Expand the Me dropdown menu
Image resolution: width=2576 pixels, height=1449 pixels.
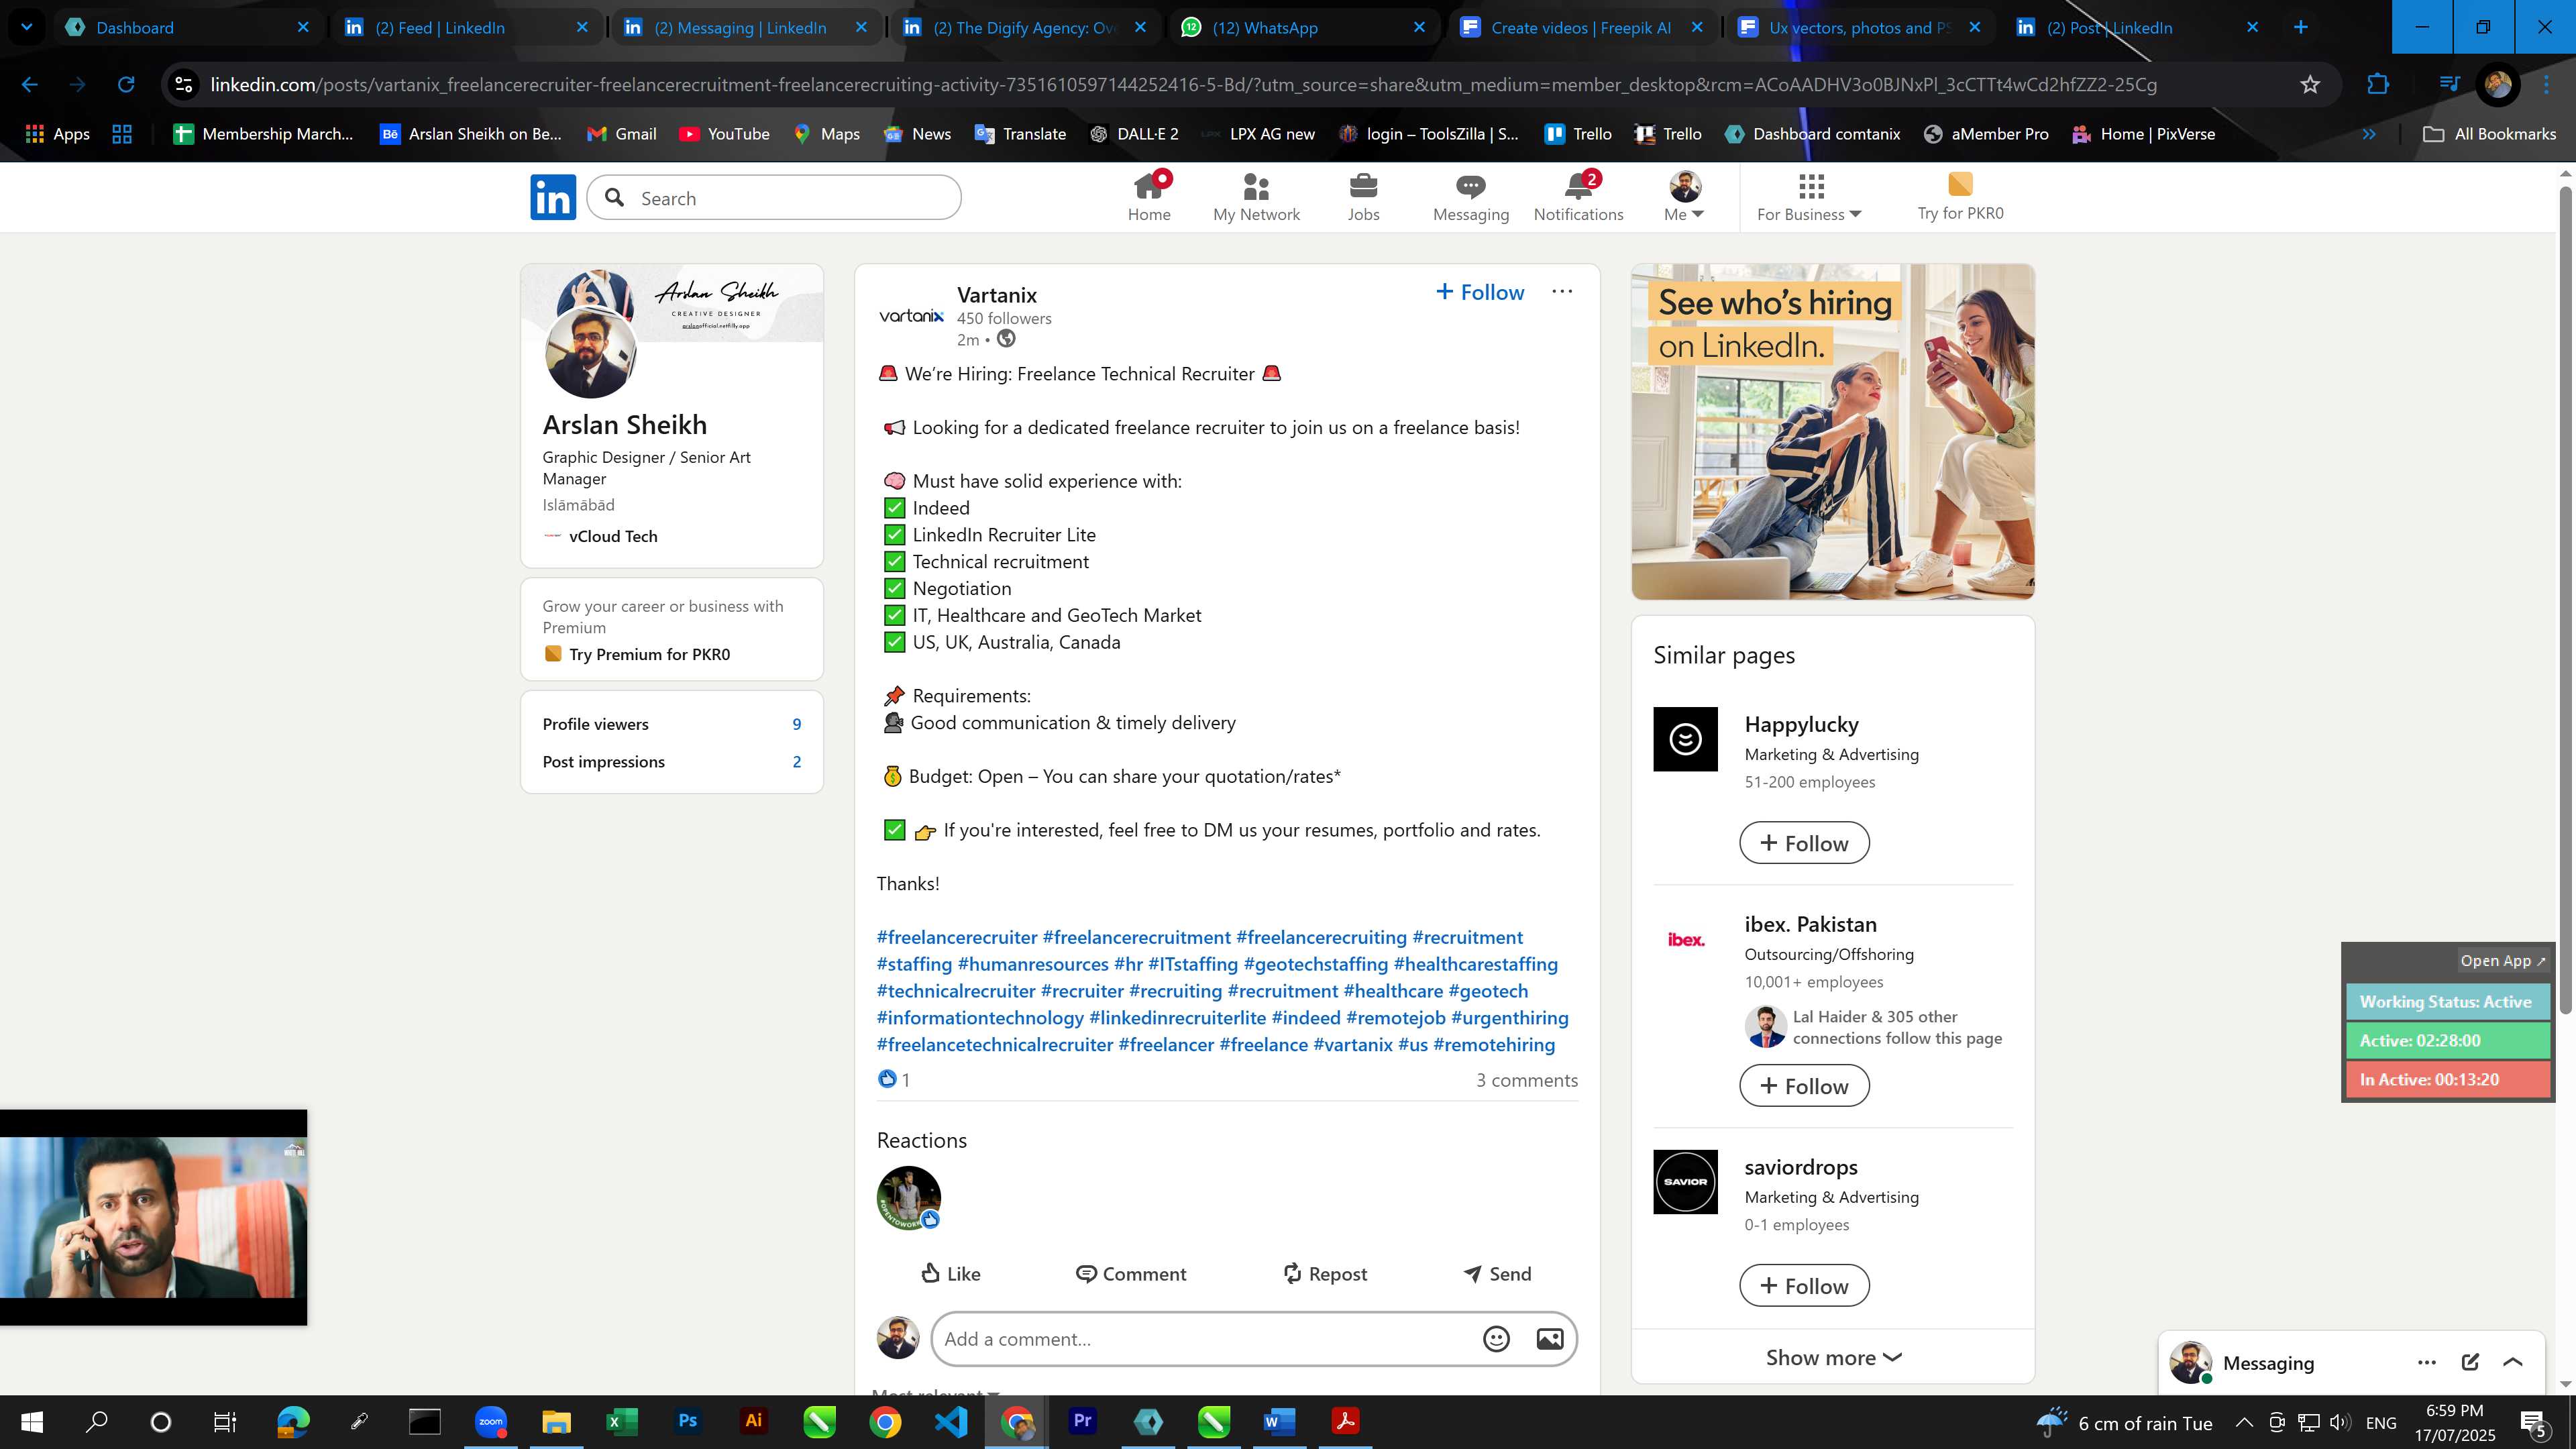[1684, 197]
